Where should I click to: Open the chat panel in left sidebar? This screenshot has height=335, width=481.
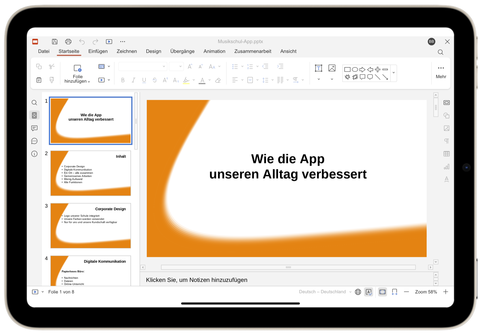click(x=34, y=141)
